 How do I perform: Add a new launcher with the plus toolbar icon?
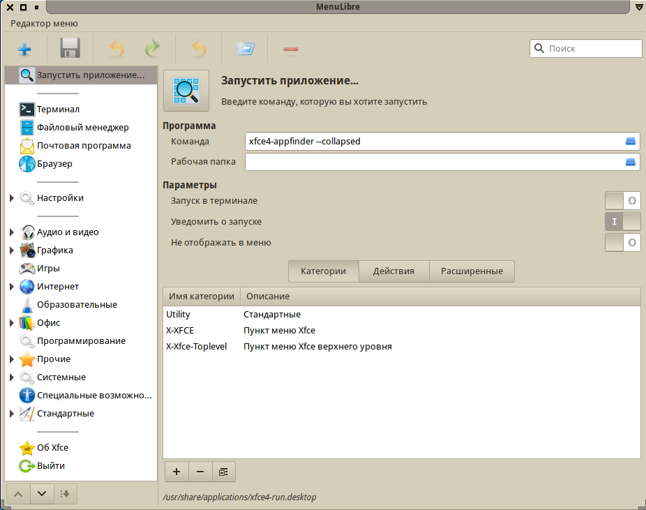(x=24, y=49)
